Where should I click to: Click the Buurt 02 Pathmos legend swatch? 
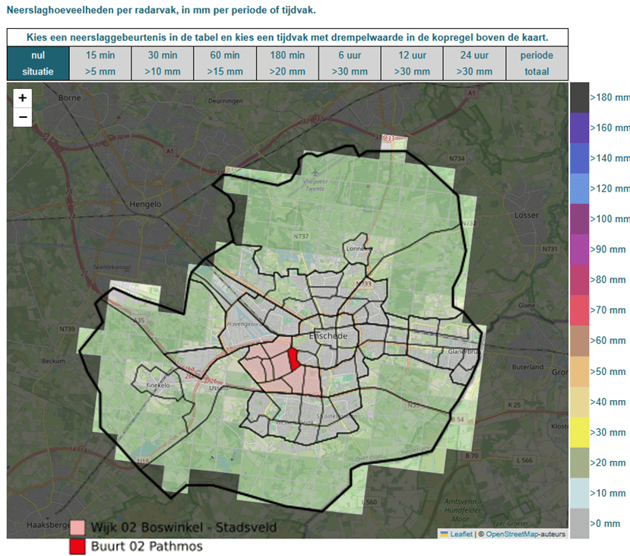(78, 546)
